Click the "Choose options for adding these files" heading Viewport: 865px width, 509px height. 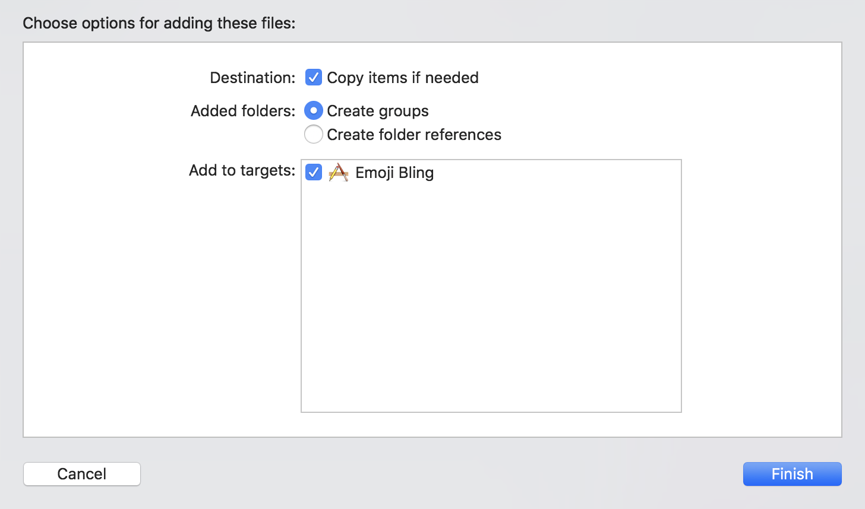click(x=159, y=23)
